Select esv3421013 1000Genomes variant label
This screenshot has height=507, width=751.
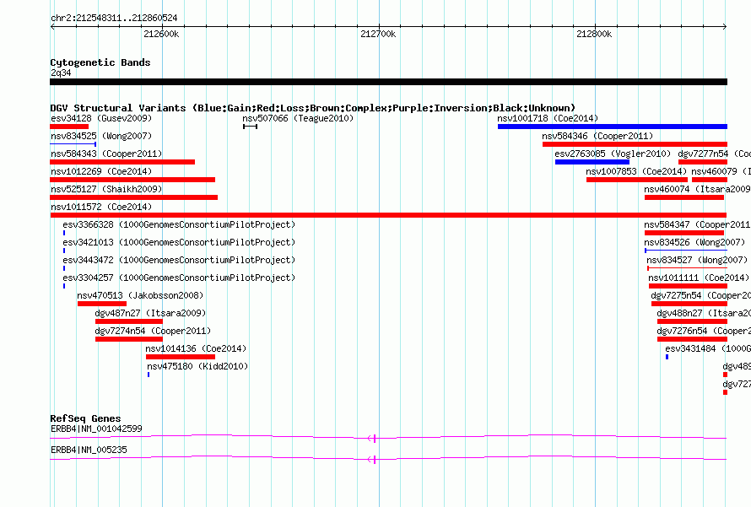179,242
